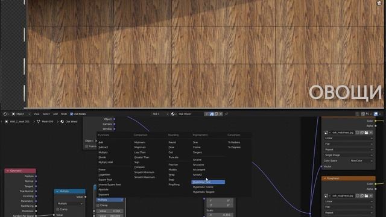
Task: Choose Subtract from Functions list
Action: (103, 147)
